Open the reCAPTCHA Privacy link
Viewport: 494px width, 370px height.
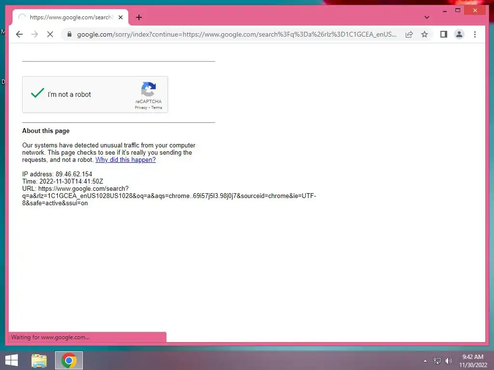pyautogui.click(x=141, y=107)
